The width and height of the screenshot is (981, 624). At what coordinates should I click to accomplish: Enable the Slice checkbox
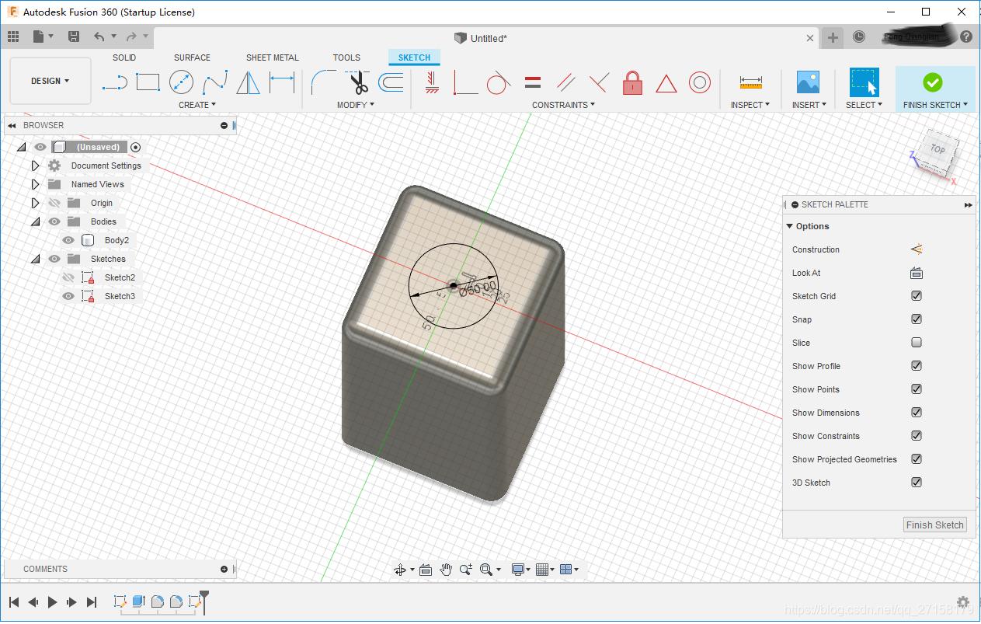point(917,343)
